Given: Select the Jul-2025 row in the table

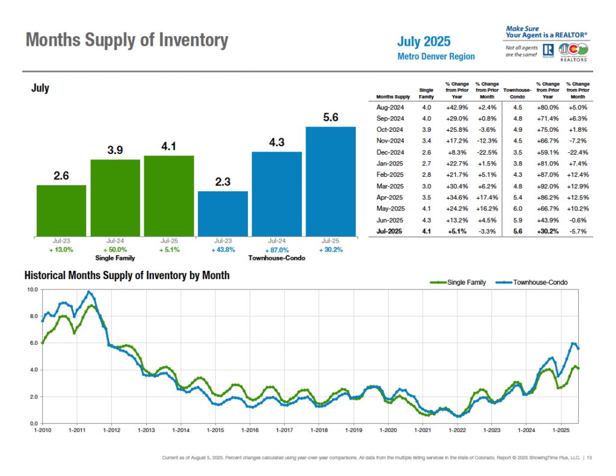Looking at the screenshot, I should tap(481, 231).
